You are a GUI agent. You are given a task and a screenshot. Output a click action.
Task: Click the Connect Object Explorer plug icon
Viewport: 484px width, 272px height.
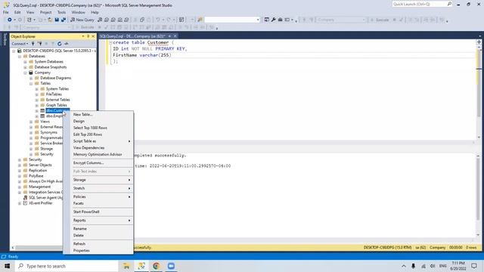(x=33, y=44)
